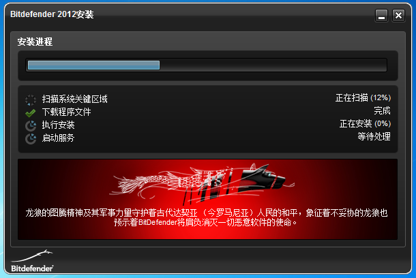Select the 执行安装 step label
This screenshot has width=416, height=278.
coord(58,125)
